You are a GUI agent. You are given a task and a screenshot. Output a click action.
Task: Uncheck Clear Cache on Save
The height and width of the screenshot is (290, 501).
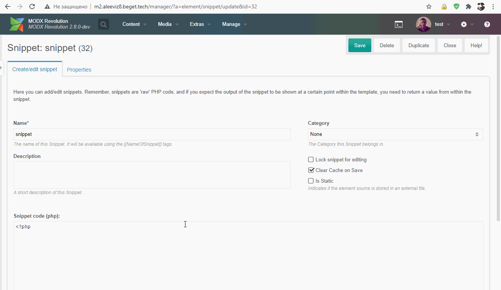click(x=311, y=170)
